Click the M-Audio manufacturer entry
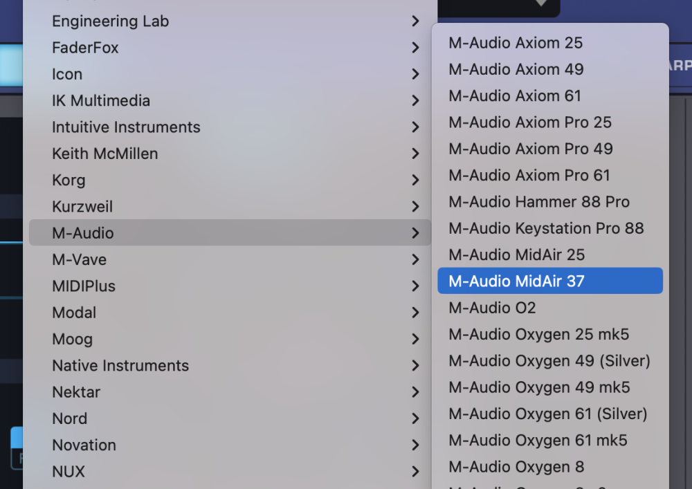The height and width of the screenshot is (489, 692). click(x=83, y=233)
